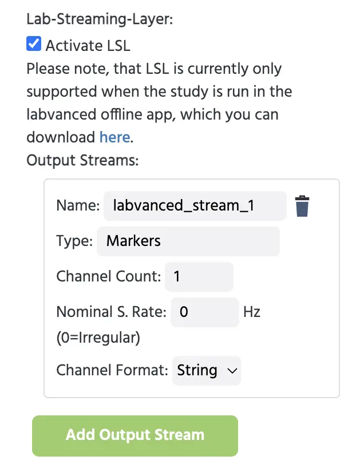The height and width of the screenshot is (468, 356).
Task: Uncheck the Activate LSL checkbox
Action: (x=34, y=43)
